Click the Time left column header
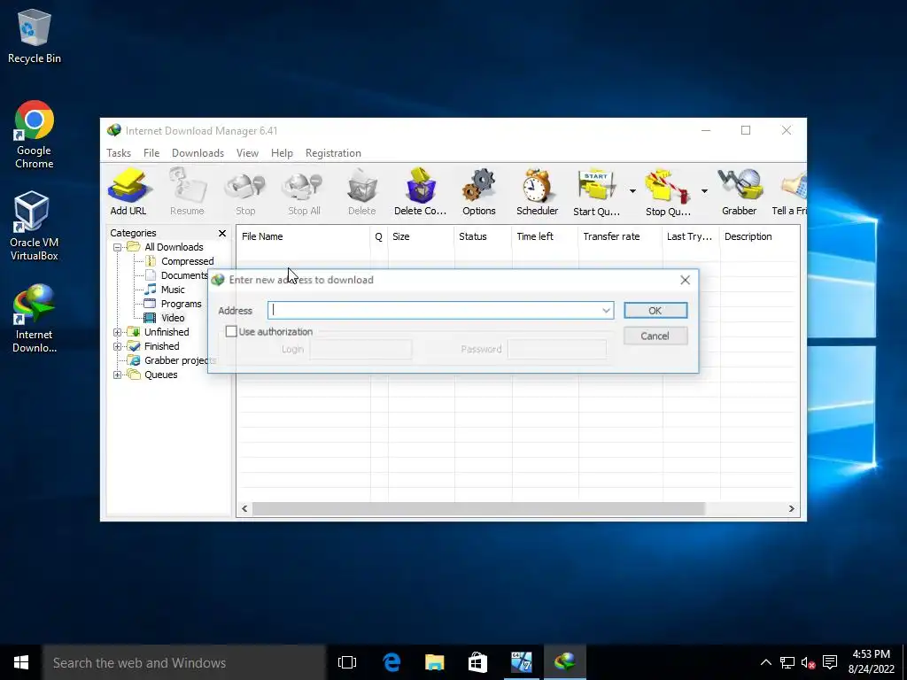The image size is (907, 680). 545,236
